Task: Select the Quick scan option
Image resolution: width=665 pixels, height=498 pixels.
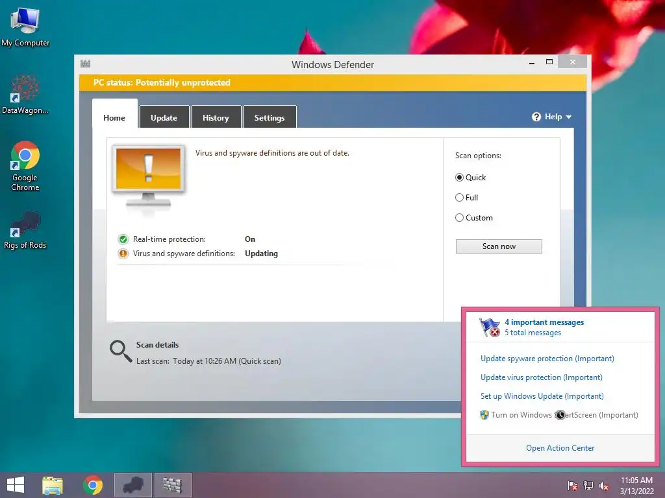Action: coord(470,178)
